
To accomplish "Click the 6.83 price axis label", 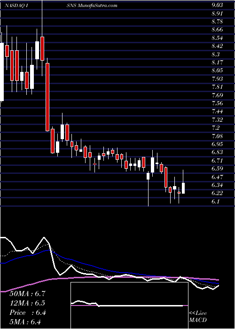I will coord(217,153).
